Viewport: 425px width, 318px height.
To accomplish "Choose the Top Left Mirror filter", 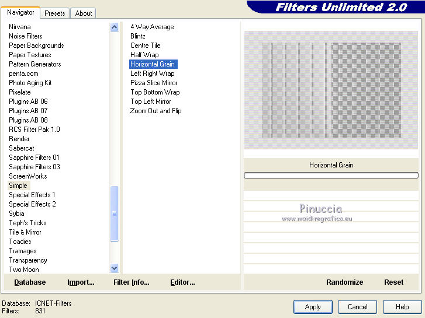I will pos(151,102).
